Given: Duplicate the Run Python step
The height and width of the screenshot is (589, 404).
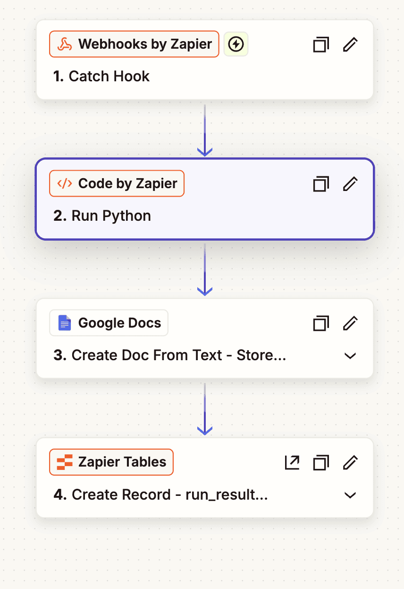Looking at the screenshot, I should coord(321,184).
